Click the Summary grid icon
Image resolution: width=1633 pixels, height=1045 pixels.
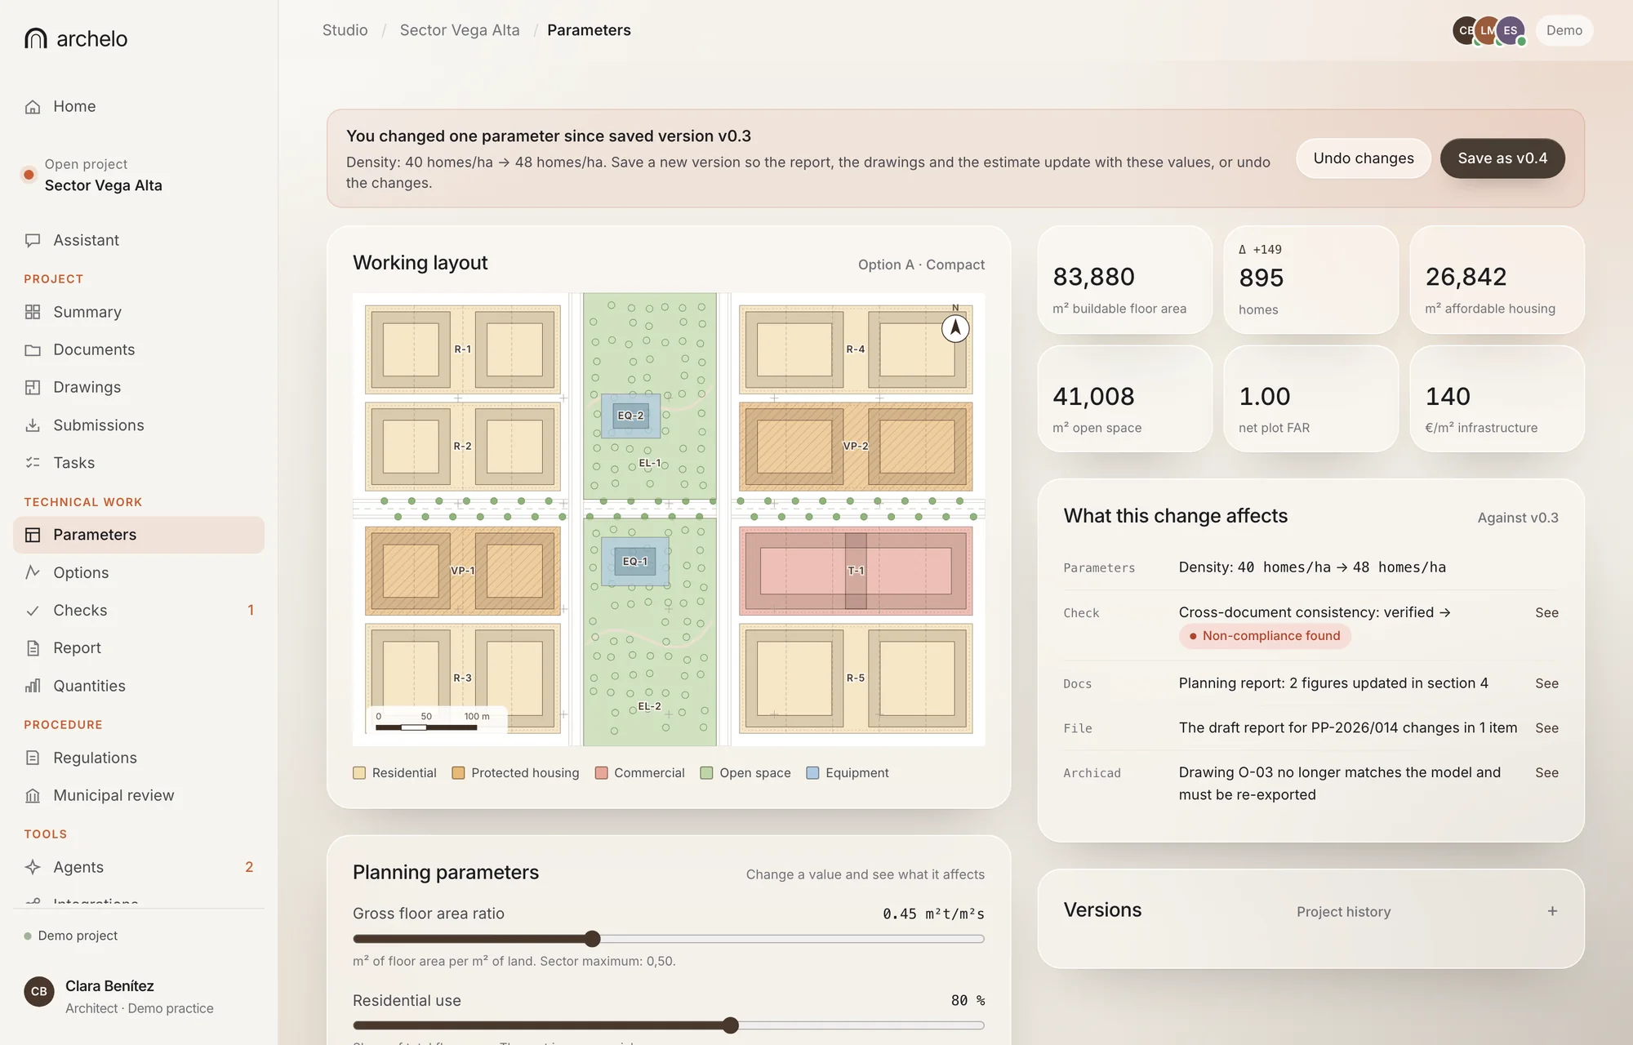pyautogui.click(x=33, y=312)
